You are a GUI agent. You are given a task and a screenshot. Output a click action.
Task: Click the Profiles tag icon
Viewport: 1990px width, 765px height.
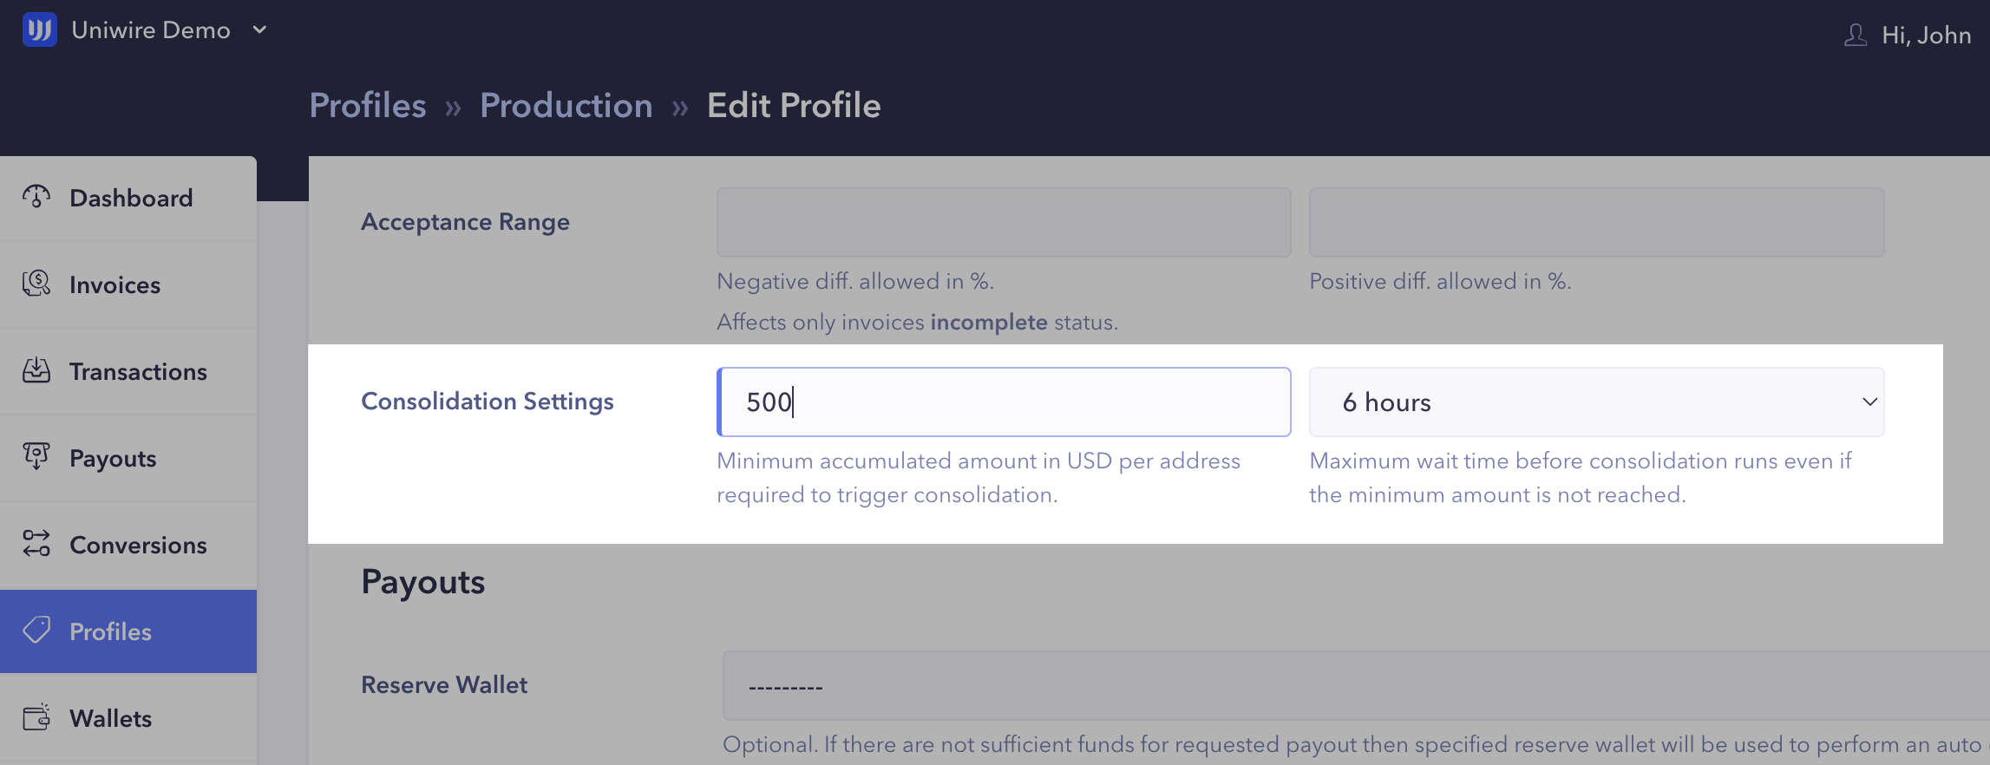(36, 630)
